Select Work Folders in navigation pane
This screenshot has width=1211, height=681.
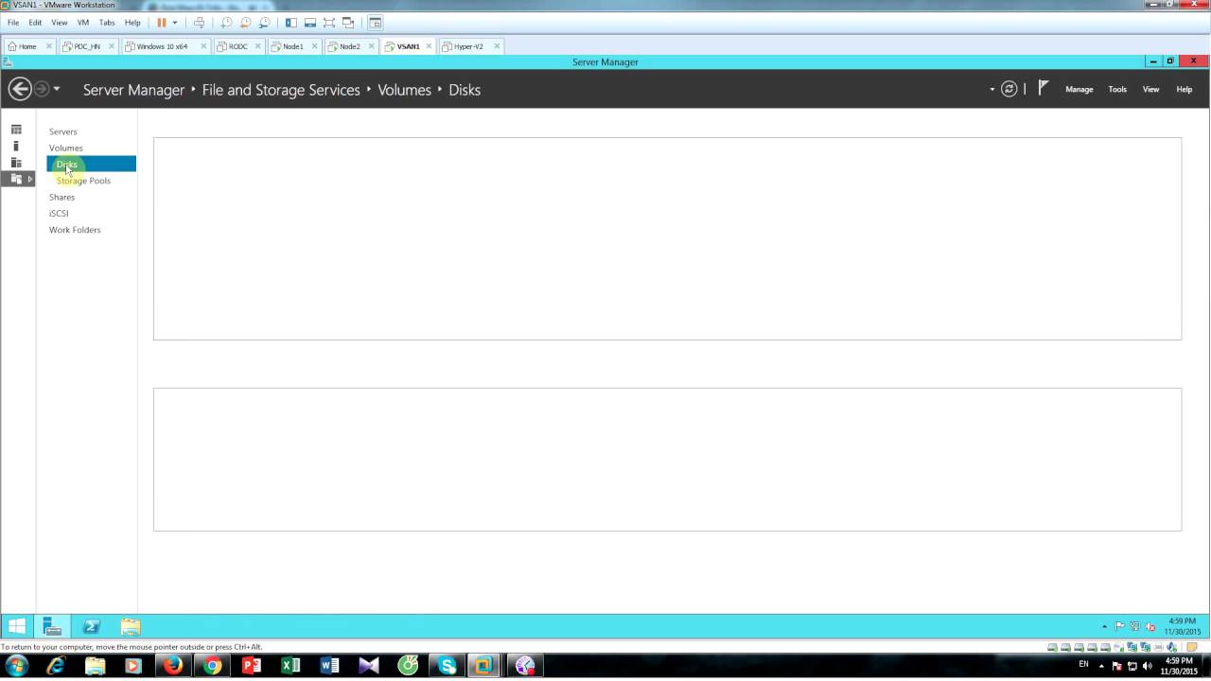pyautogui.click(x=75, y=230)
